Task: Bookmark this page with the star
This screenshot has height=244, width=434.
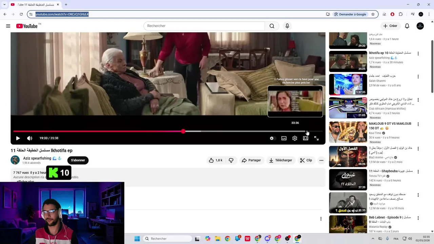Action: pos(373,14)
